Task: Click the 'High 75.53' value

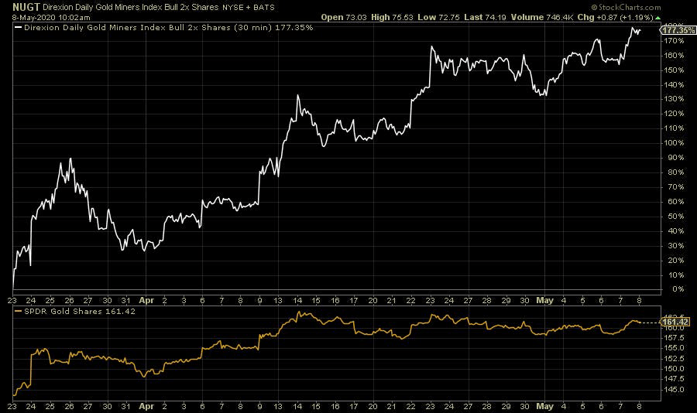Action: tap(392, 17)
